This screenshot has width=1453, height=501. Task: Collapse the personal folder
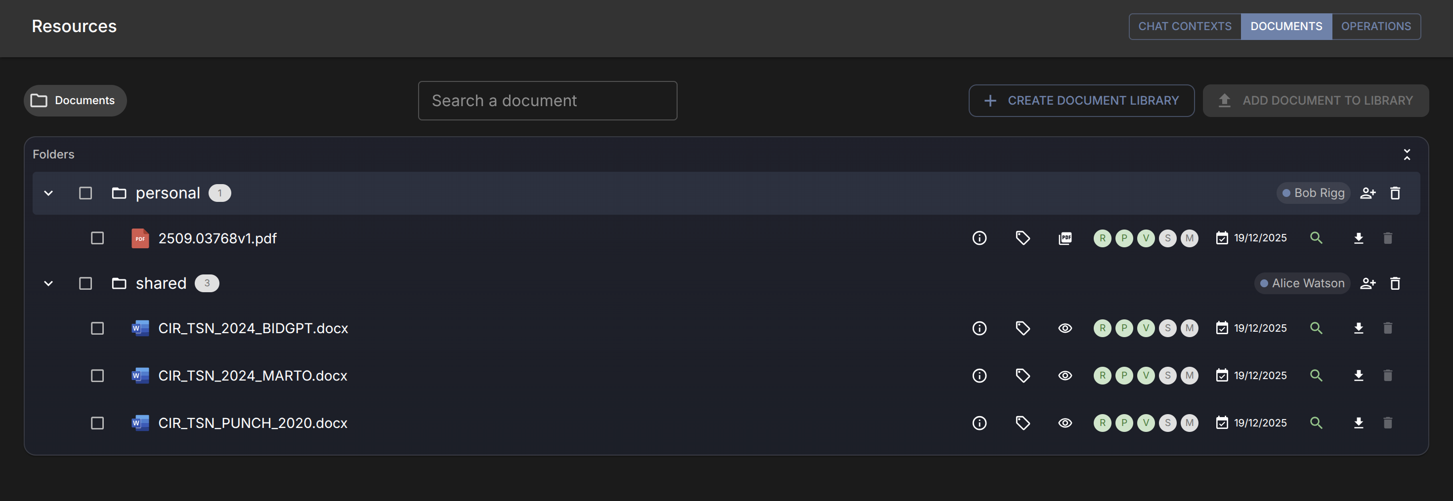tap(48, 193)
